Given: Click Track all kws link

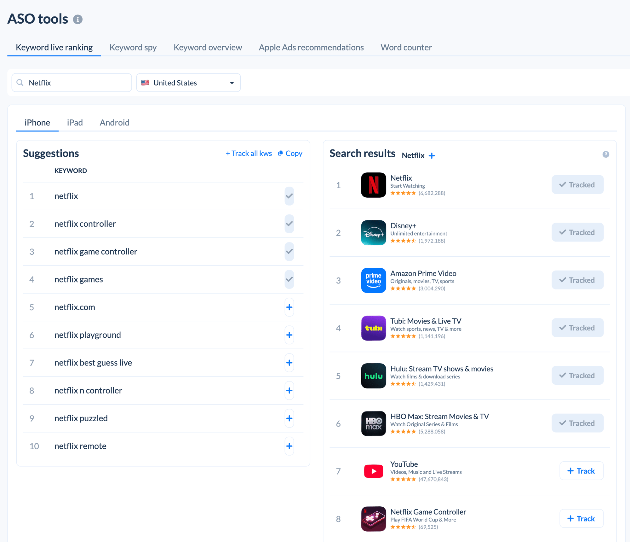Looking at the screenshot, I should tap(249, 153).
